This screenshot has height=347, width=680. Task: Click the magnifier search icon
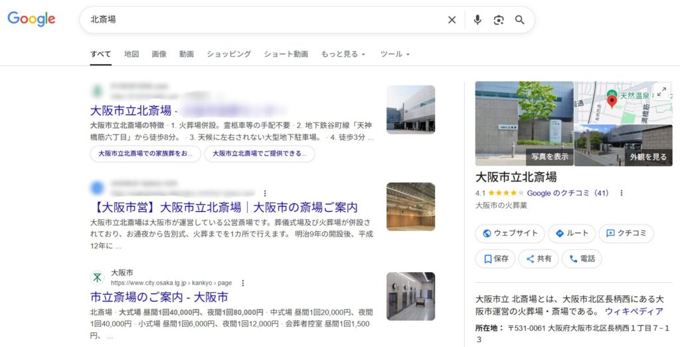[519, 20]
